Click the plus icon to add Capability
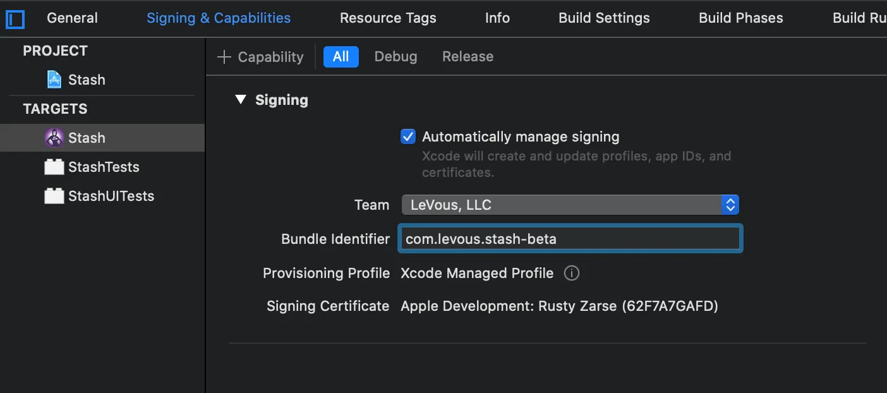The width and height of the screenshot is (887, 393). point(224,57)
